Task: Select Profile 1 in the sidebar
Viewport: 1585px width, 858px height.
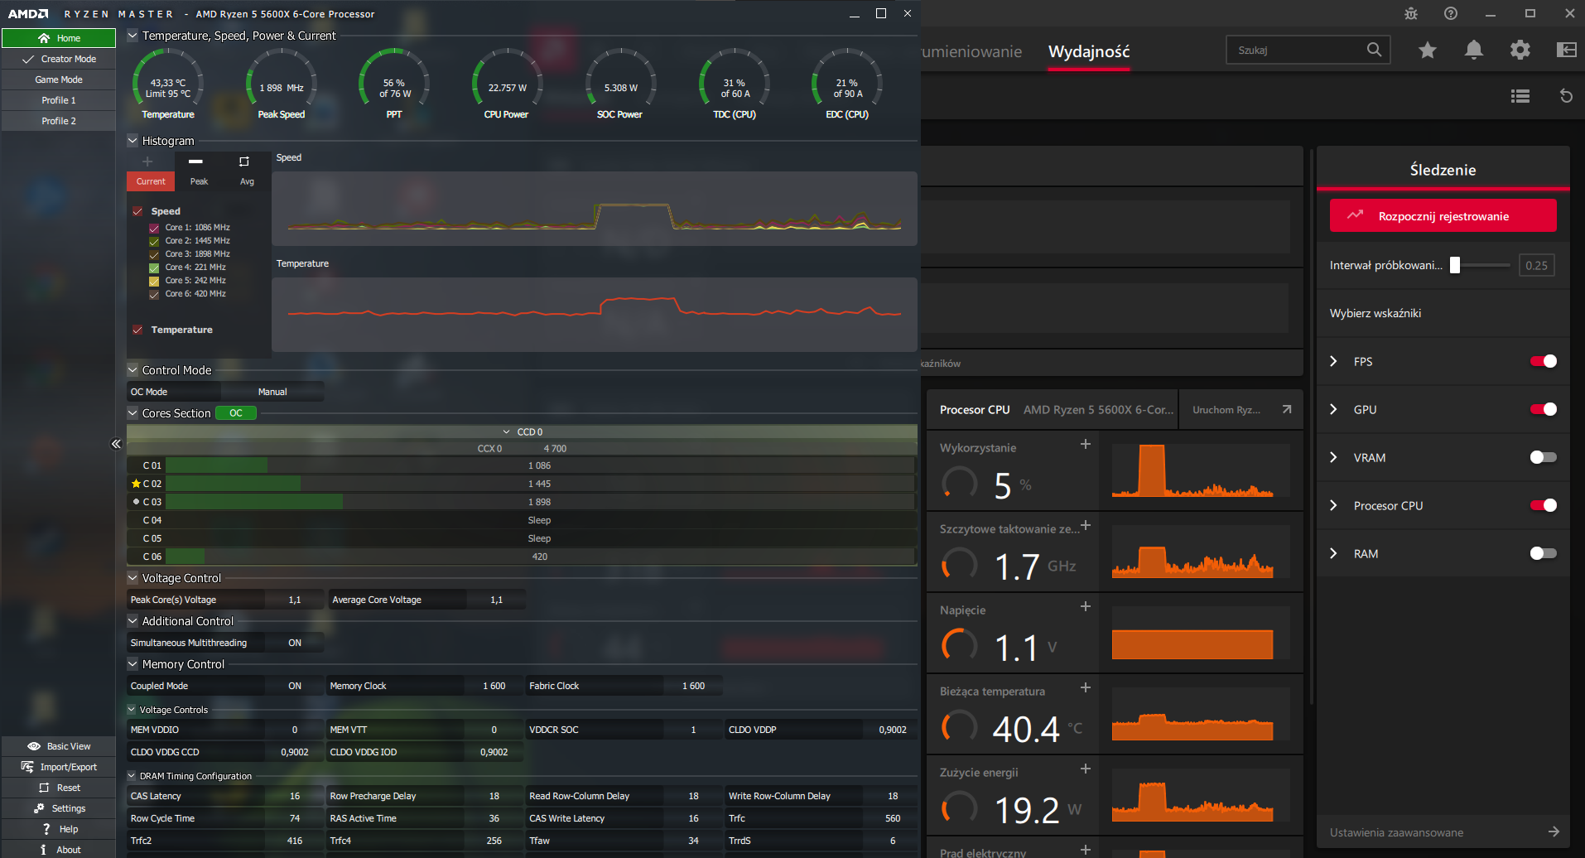Action: tap(59, 100)
